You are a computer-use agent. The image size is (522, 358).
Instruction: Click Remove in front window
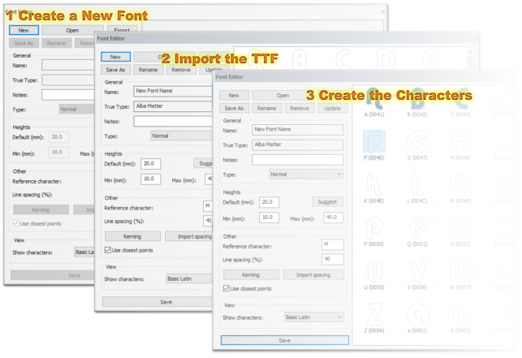300,108
